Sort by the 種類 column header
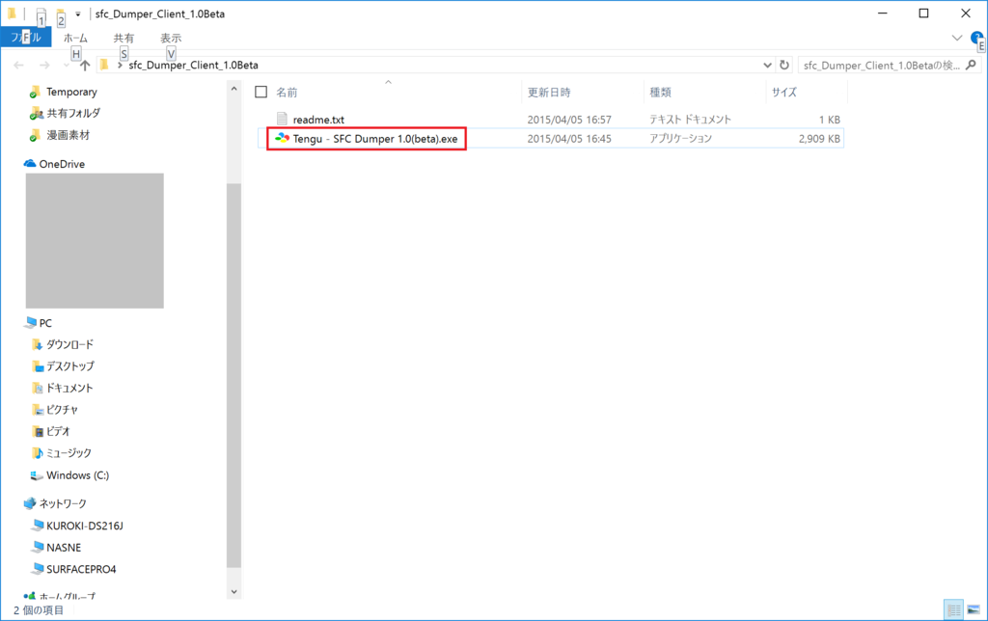 click(660, 93)
